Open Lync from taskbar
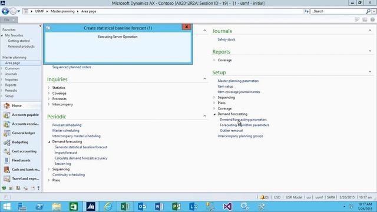Image resolution: width=377 pixels, height=212 pixels. point(193,207)
